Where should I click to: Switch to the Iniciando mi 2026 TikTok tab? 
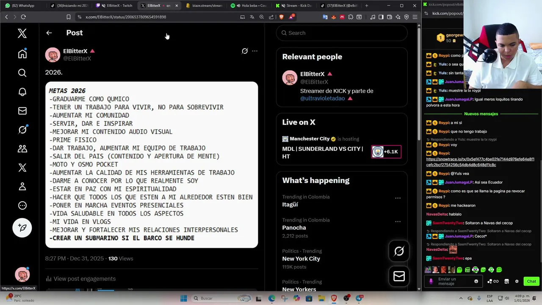point(69,6)
